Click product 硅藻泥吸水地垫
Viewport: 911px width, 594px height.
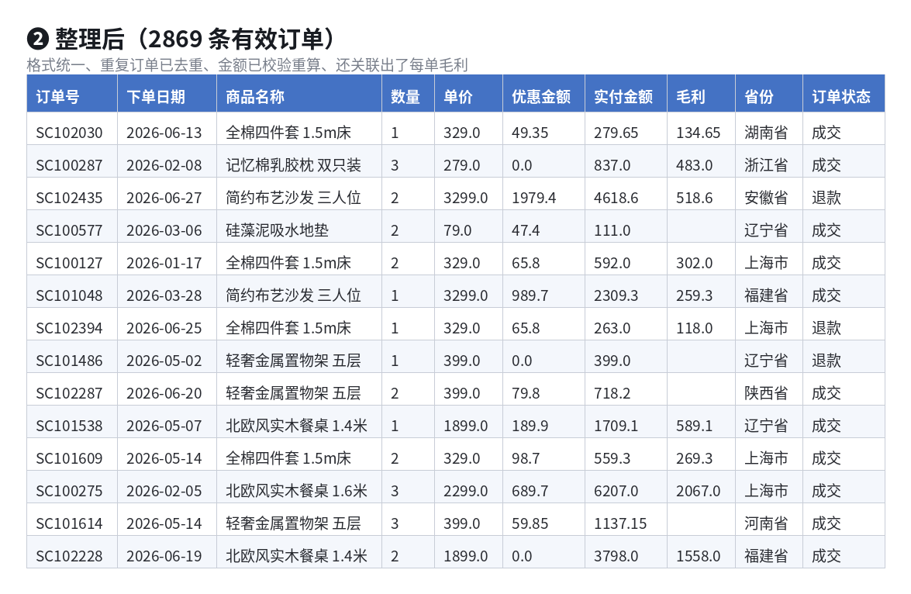point(277,231)
